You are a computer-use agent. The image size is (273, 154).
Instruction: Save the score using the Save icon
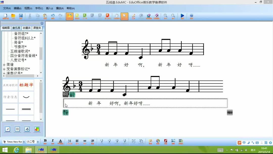pos(21,16)
